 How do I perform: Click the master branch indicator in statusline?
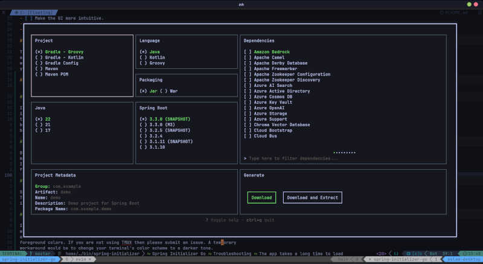[x=40, y=254]
